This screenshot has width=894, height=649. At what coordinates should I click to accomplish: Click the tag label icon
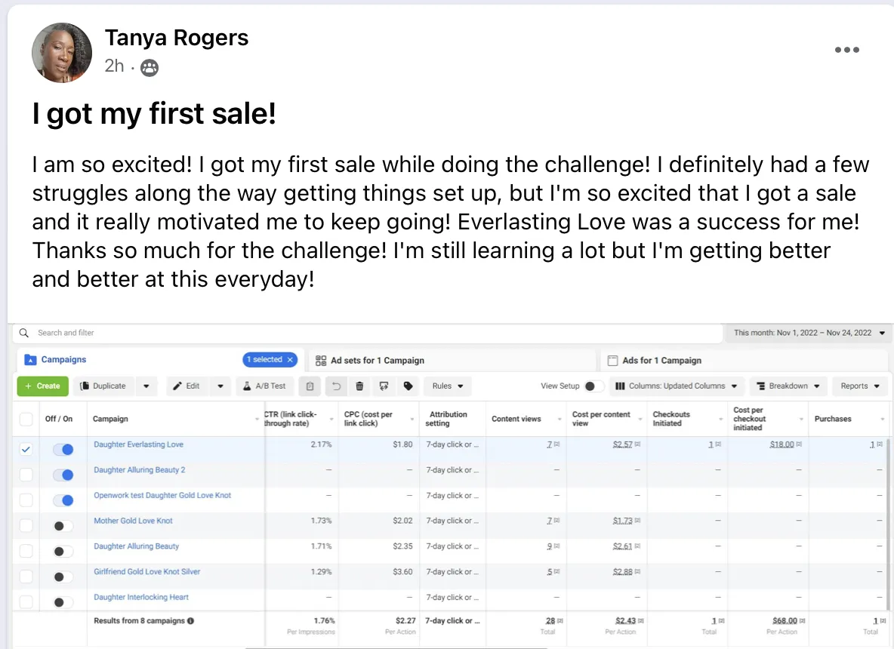click(408, 386)
